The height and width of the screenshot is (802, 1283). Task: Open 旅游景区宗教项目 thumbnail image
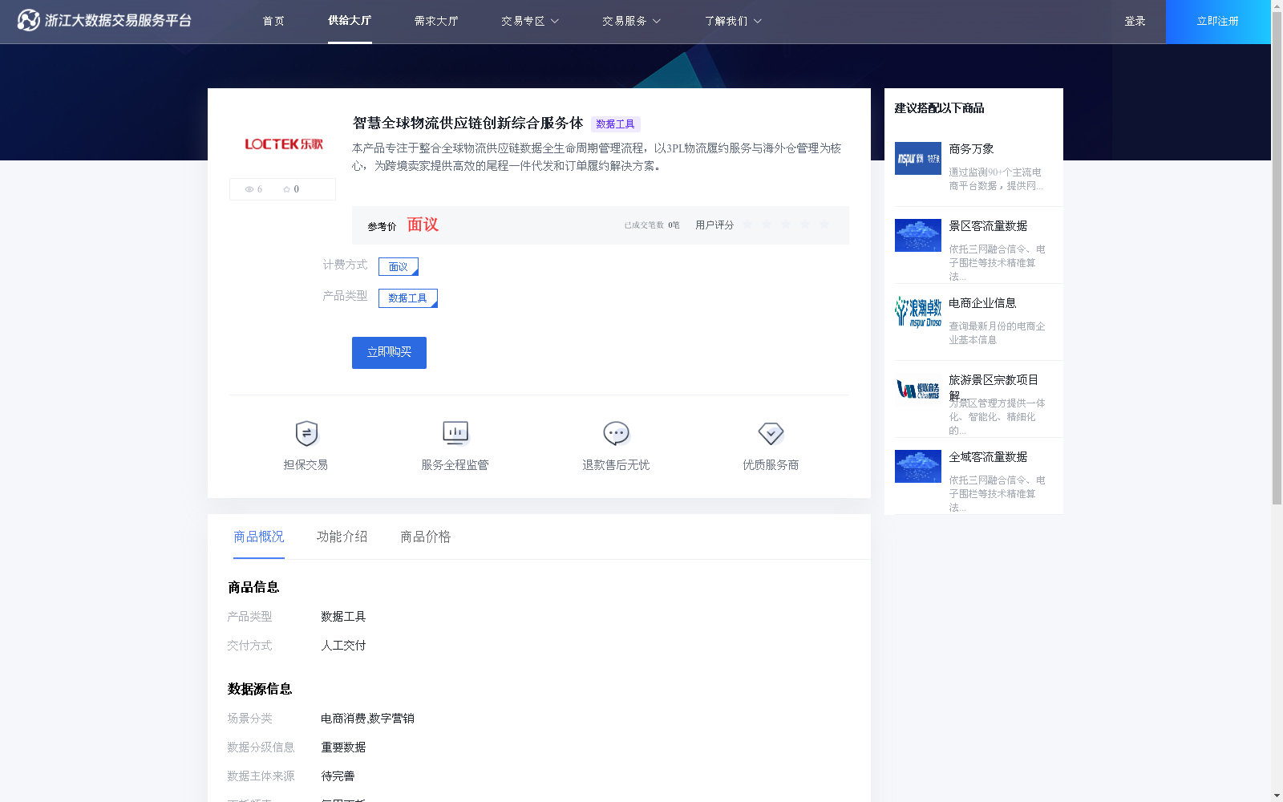(x=917, y=389)
